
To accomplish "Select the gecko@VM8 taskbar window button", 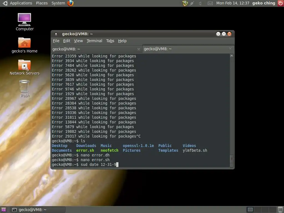I will tap(37, 210).
